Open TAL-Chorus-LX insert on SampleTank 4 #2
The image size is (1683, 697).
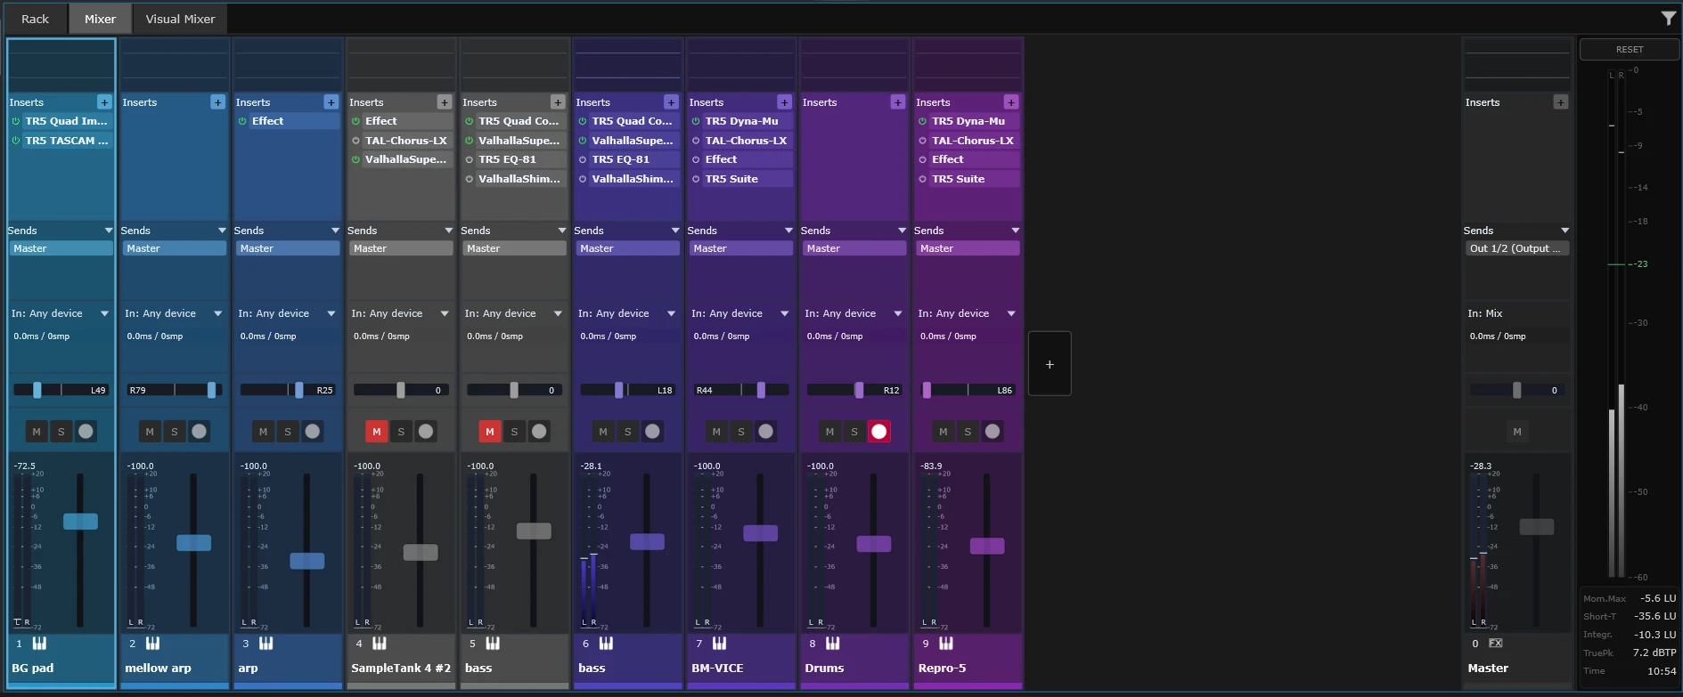[406, 141]
